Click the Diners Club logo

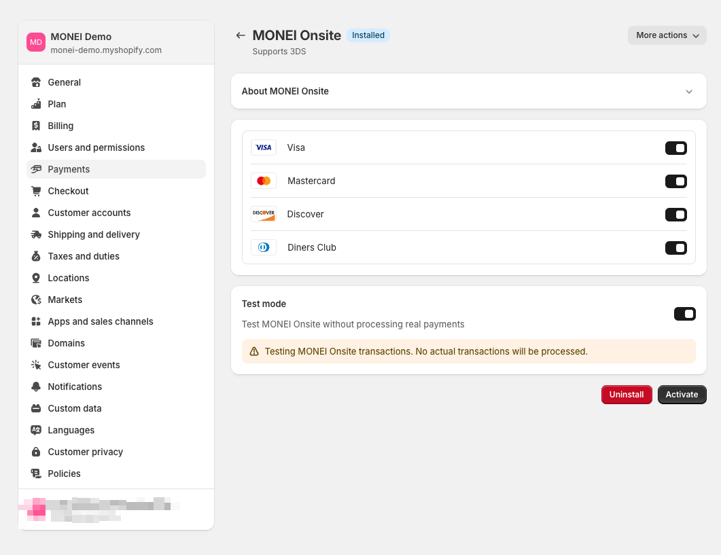pos(264,247)
